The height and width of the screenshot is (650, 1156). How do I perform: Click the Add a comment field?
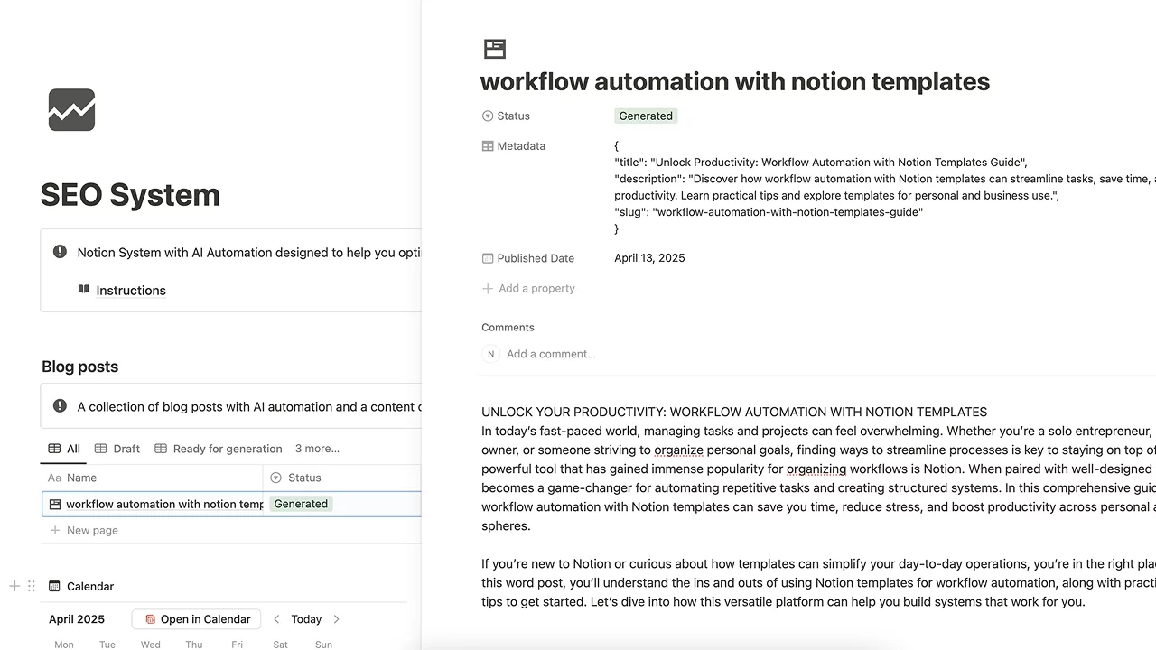551,354
